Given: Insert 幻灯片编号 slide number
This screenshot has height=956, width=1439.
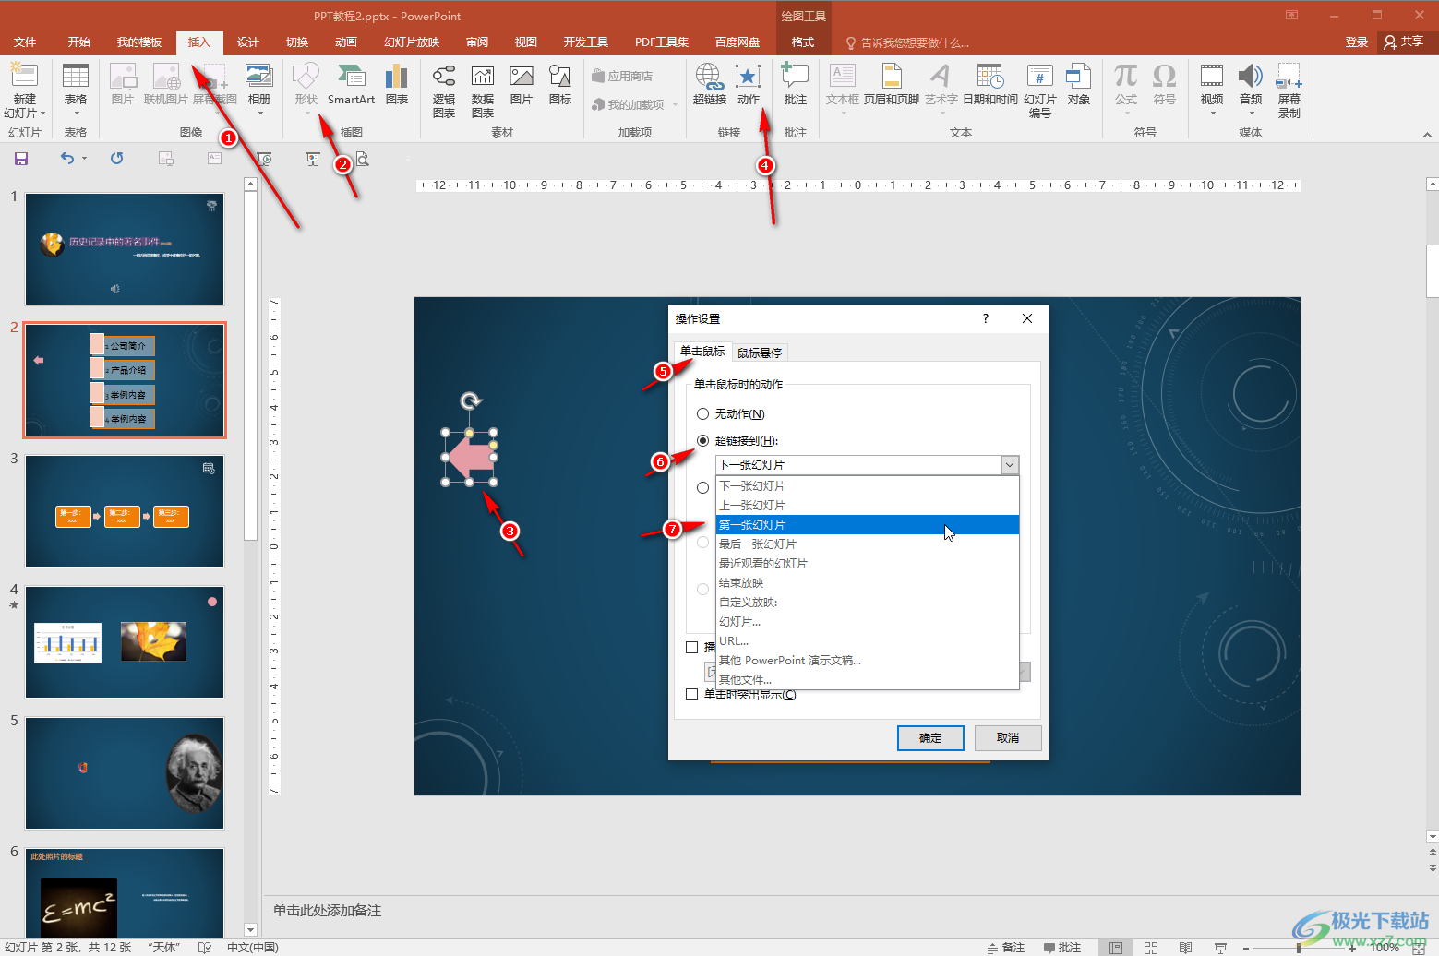Looking at the screenshot, I should pos(1040,90).
